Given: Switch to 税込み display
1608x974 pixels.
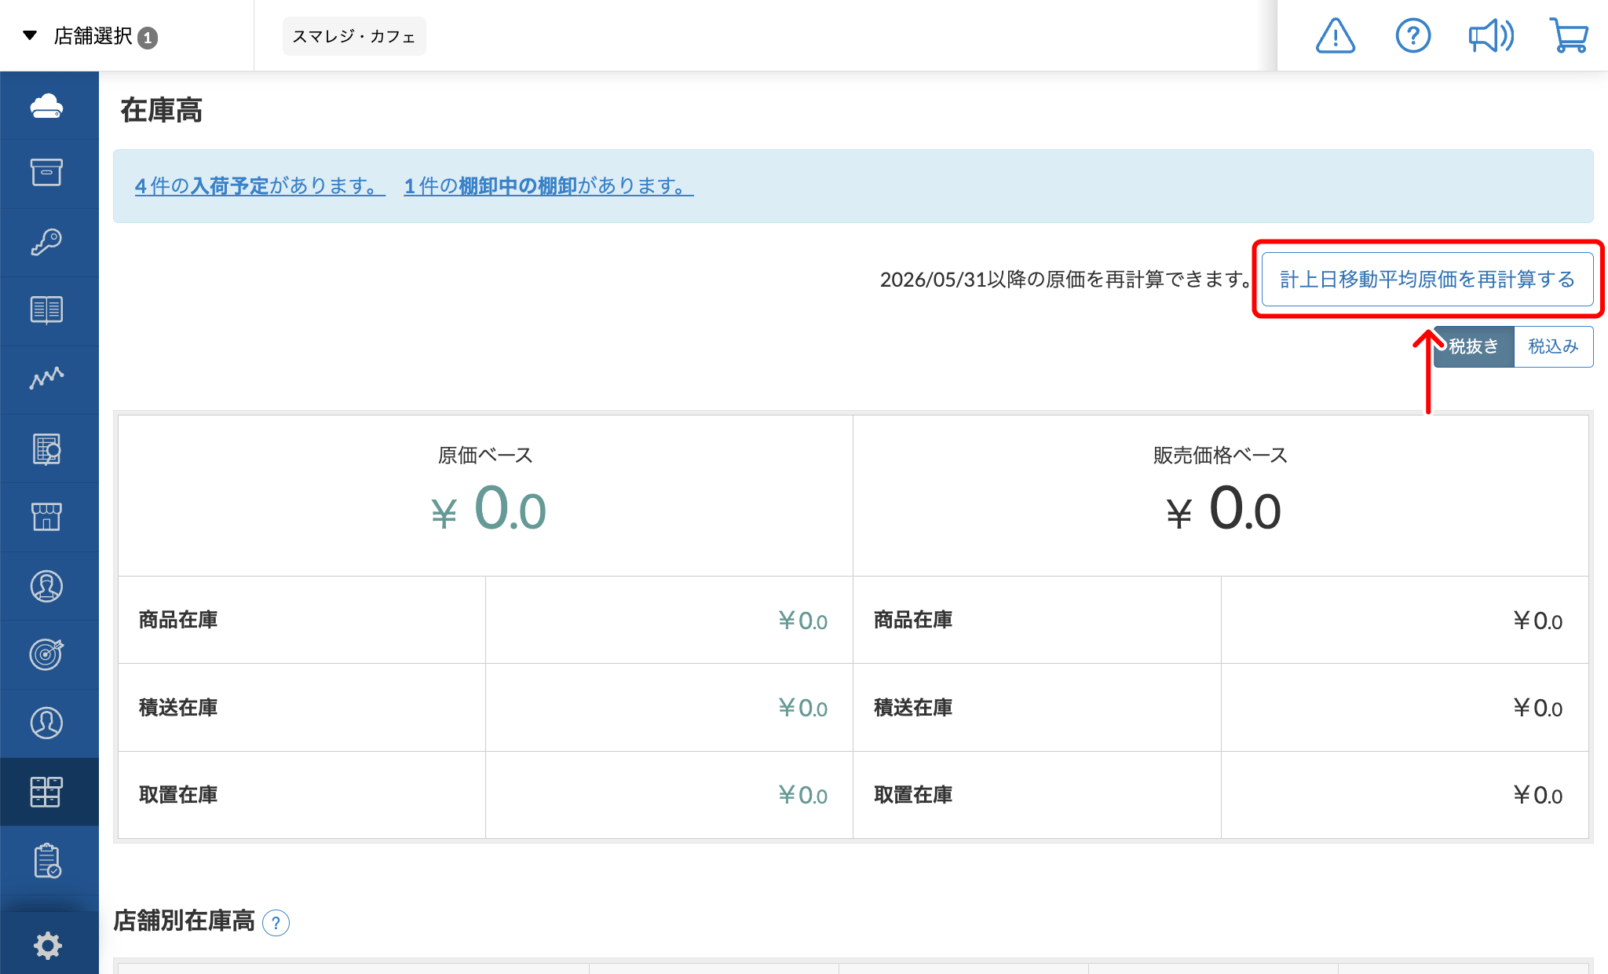Looking at the screenshot, I should pyautogui.click(x=1553, y=346).
